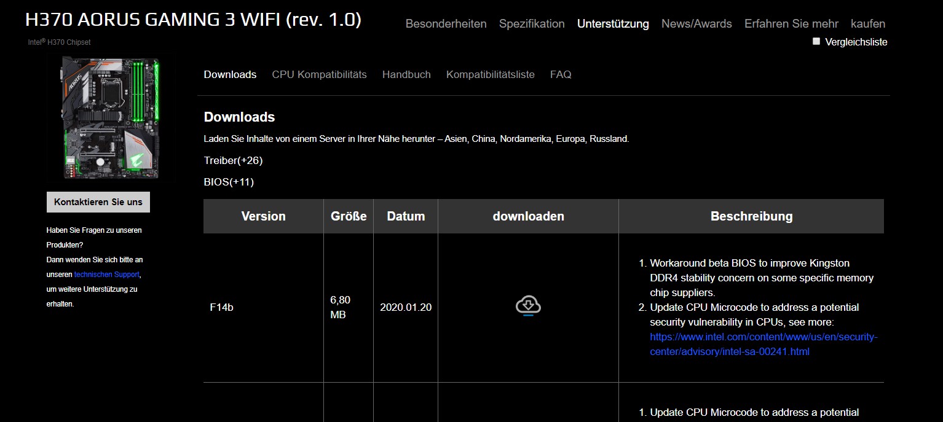Viewport: 943px width, 422px height.
Task: Open Erfahren Sie mehr menu item
Action: [x=791, y=24]
